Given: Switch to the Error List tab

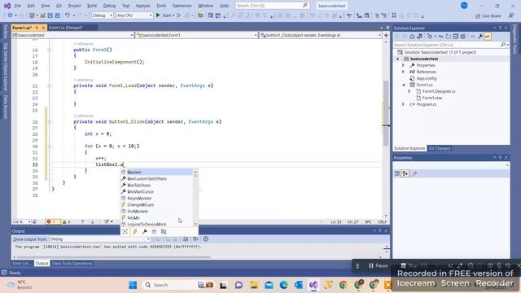Looking at the screenshot, I should [21, 263].
